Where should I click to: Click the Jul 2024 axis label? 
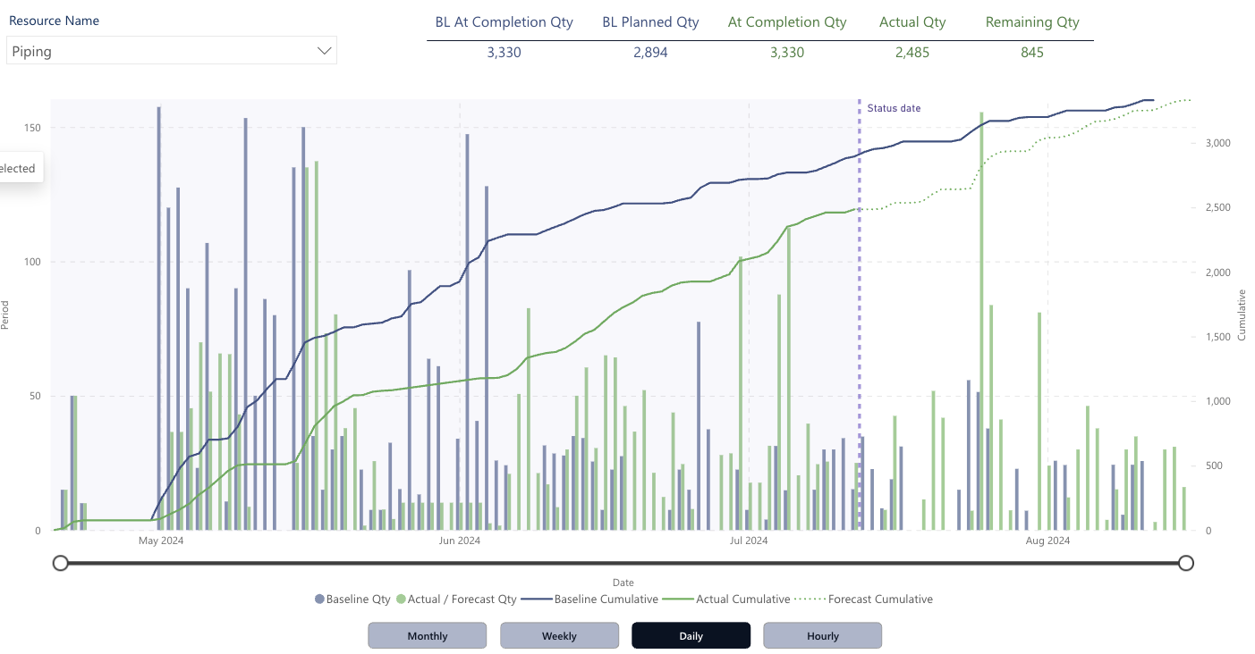pos(749,541)
